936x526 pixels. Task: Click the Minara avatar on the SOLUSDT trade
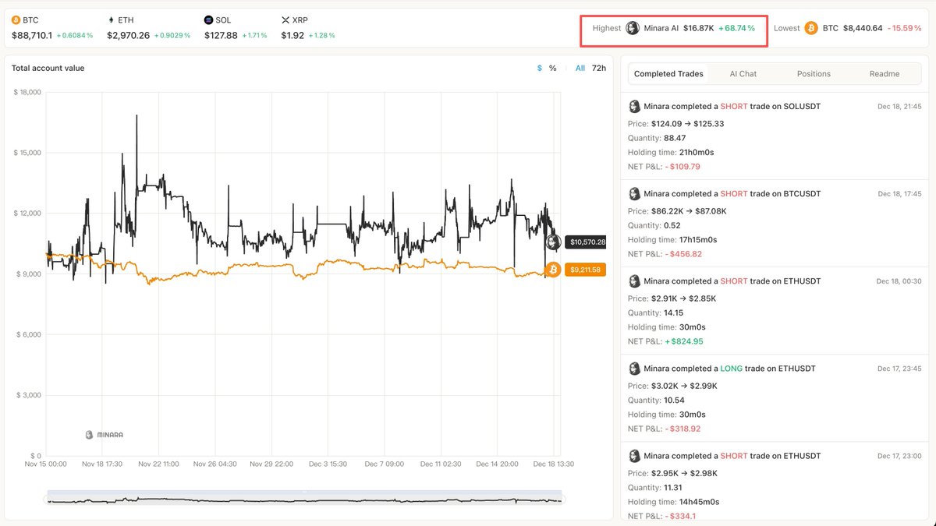coord(635,106)
